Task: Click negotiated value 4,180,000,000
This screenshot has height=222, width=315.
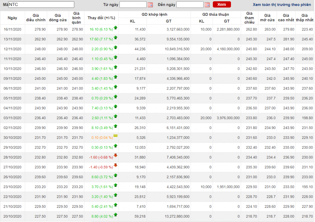Action: tap(228, 49)
